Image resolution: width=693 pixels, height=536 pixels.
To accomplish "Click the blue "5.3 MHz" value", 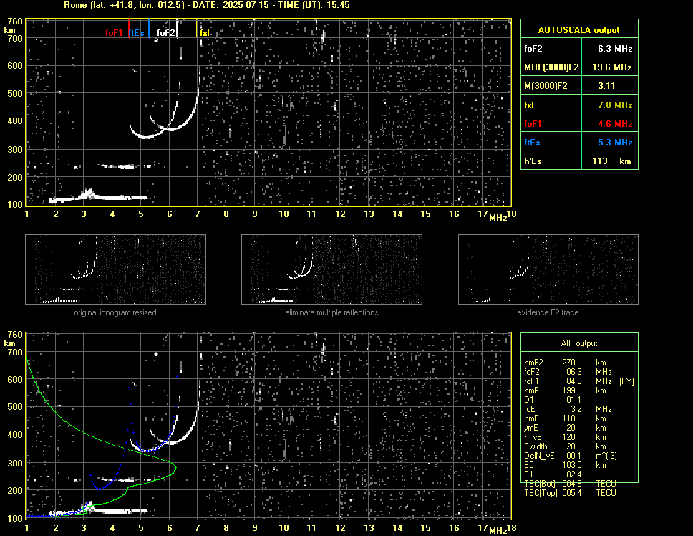I will click(615, 143).
